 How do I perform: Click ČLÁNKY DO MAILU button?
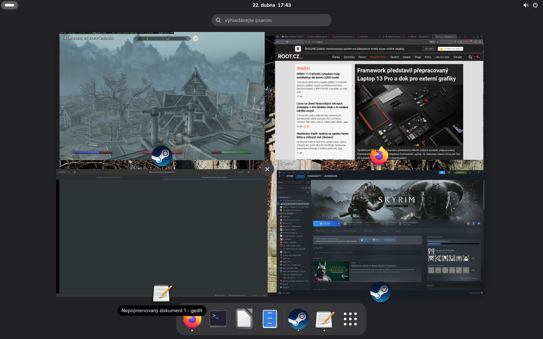(451, 49)
